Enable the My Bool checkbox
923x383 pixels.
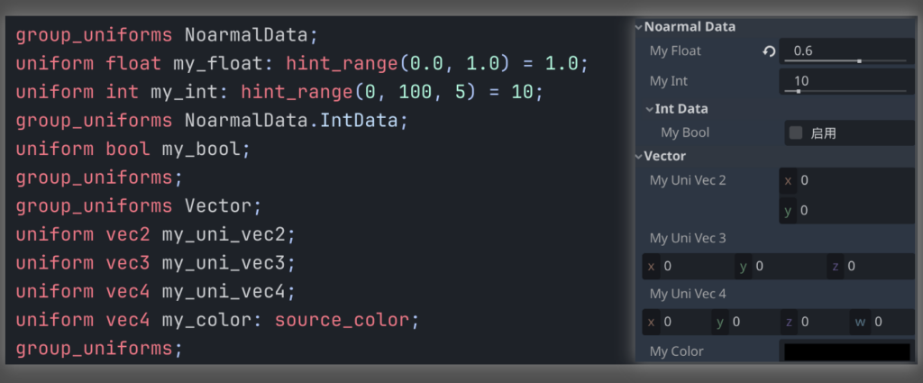pos(795,133)
